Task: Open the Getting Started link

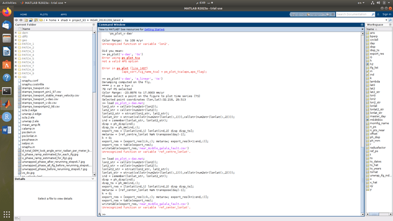Action: pos(154,29)
